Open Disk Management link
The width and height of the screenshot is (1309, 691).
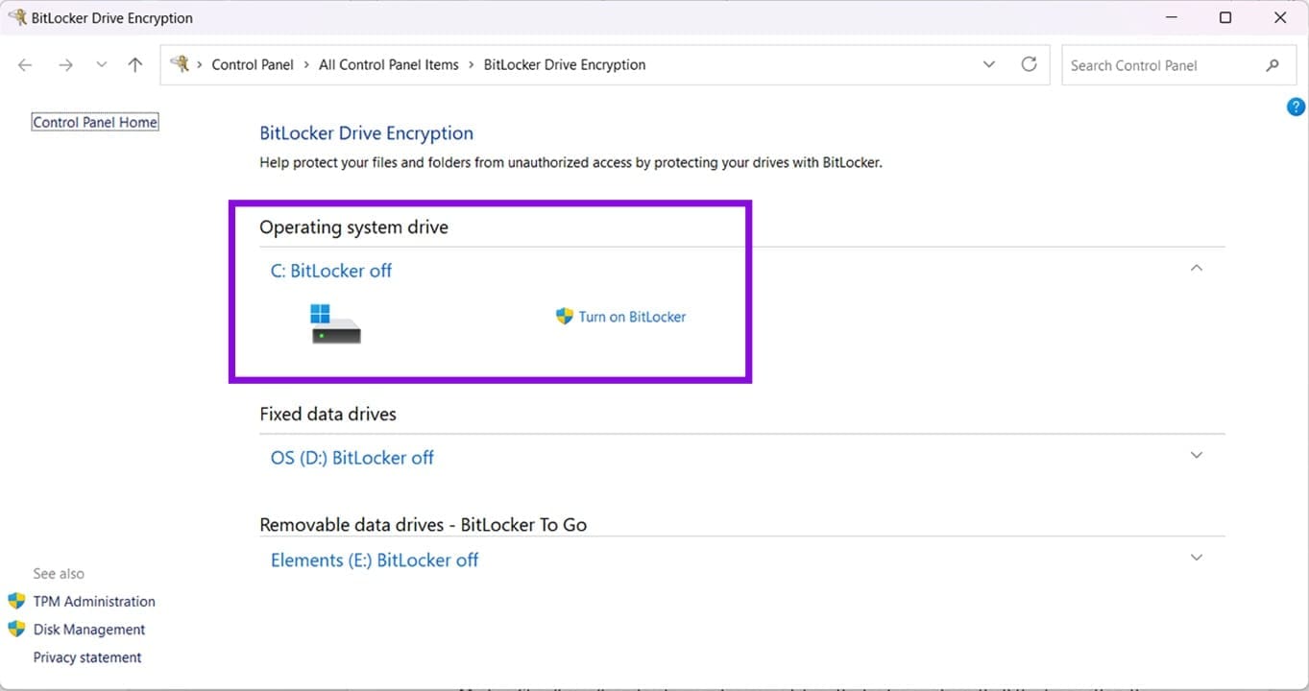coord(89,630)
